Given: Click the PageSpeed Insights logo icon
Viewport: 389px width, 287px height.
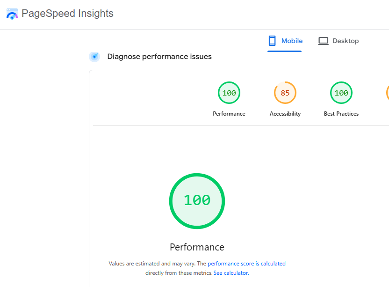Looking at the screenshot, I should (x=12, y=14).
